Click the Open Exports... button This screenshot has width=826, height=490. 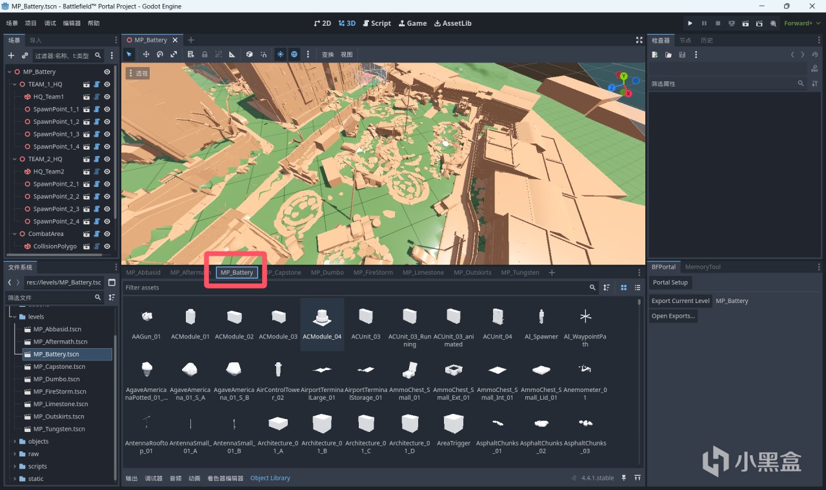[x=673, y=316]
